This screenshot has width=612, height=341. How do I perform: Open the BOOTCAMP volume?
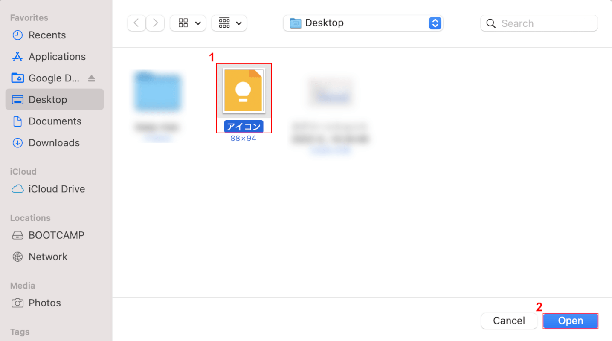(x=55, y=235)
